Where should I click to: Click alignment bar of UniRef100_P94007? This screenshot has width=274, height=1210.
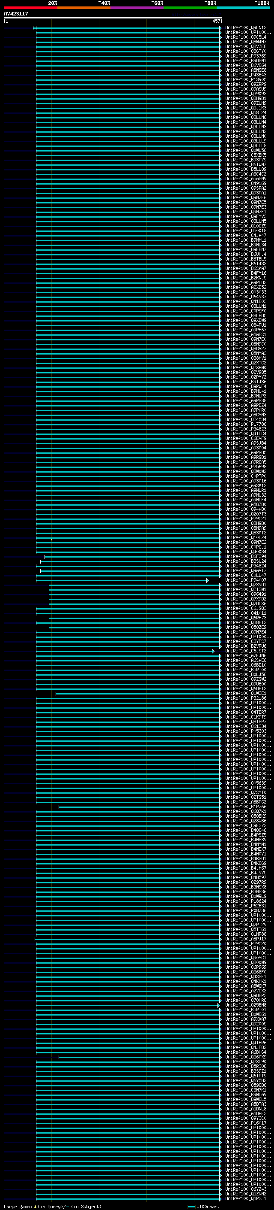click(x=122, y=581)
